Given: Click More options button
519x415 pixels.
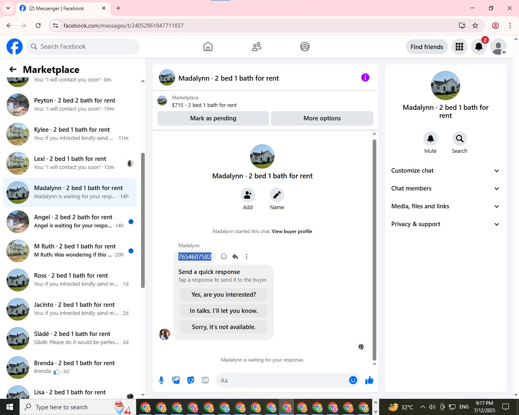Looking at the screenshot, I should tap(322, 118).
